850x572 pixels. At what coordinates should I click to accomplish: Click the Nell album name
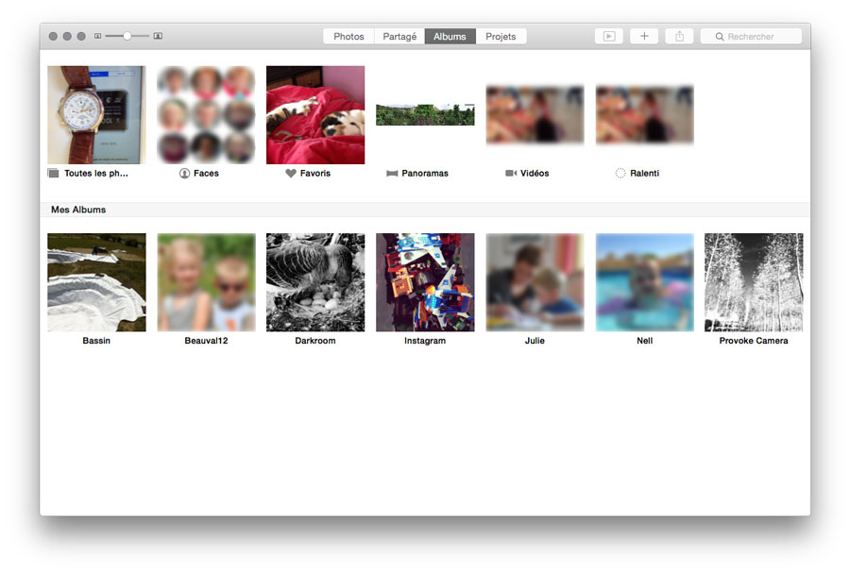[x=644, y=341]
